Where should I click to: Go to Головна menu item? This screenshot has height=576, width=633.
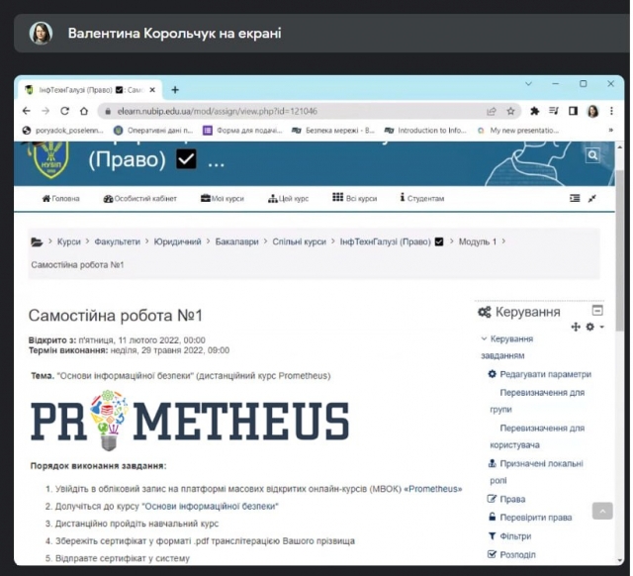(x=61, y=198)
